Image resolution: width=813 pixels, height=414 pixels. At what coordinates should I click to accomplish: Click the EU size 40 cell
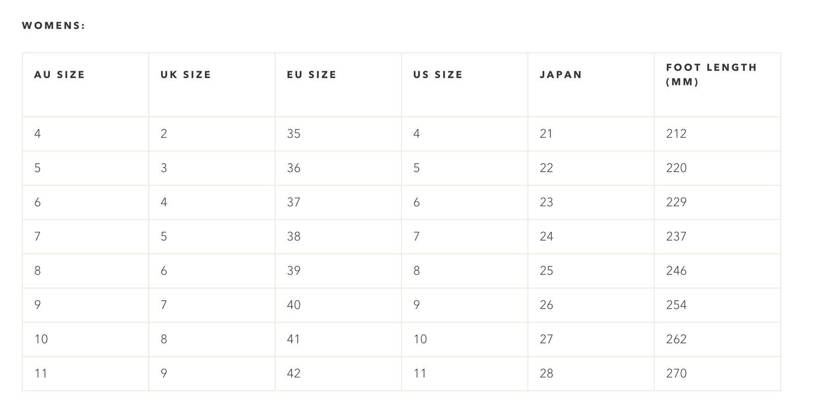(x=294, y=305)
